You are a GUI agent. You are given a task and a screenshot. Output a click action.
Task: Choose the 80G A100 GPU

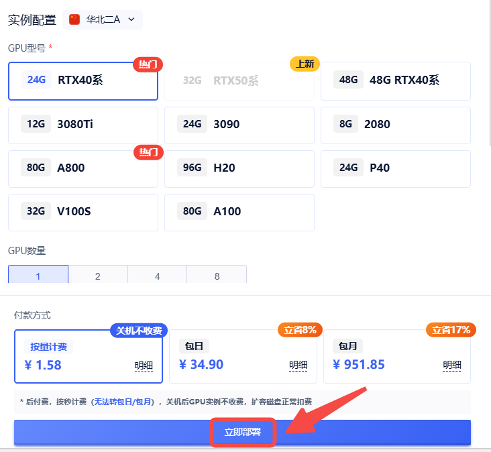tap(239, 212)
